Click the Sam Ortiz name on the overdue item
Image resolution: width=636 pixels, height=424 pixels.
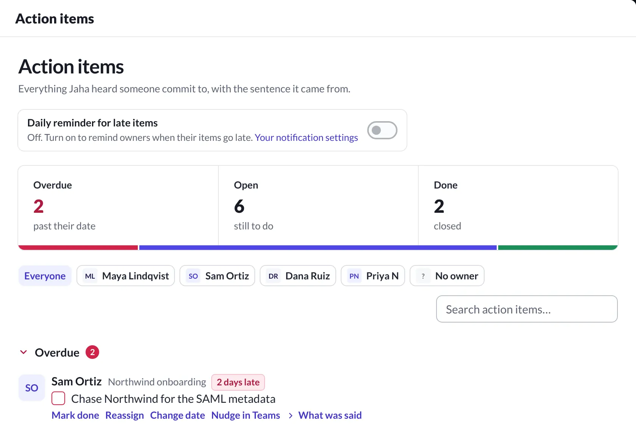click(x=76, y=381)
